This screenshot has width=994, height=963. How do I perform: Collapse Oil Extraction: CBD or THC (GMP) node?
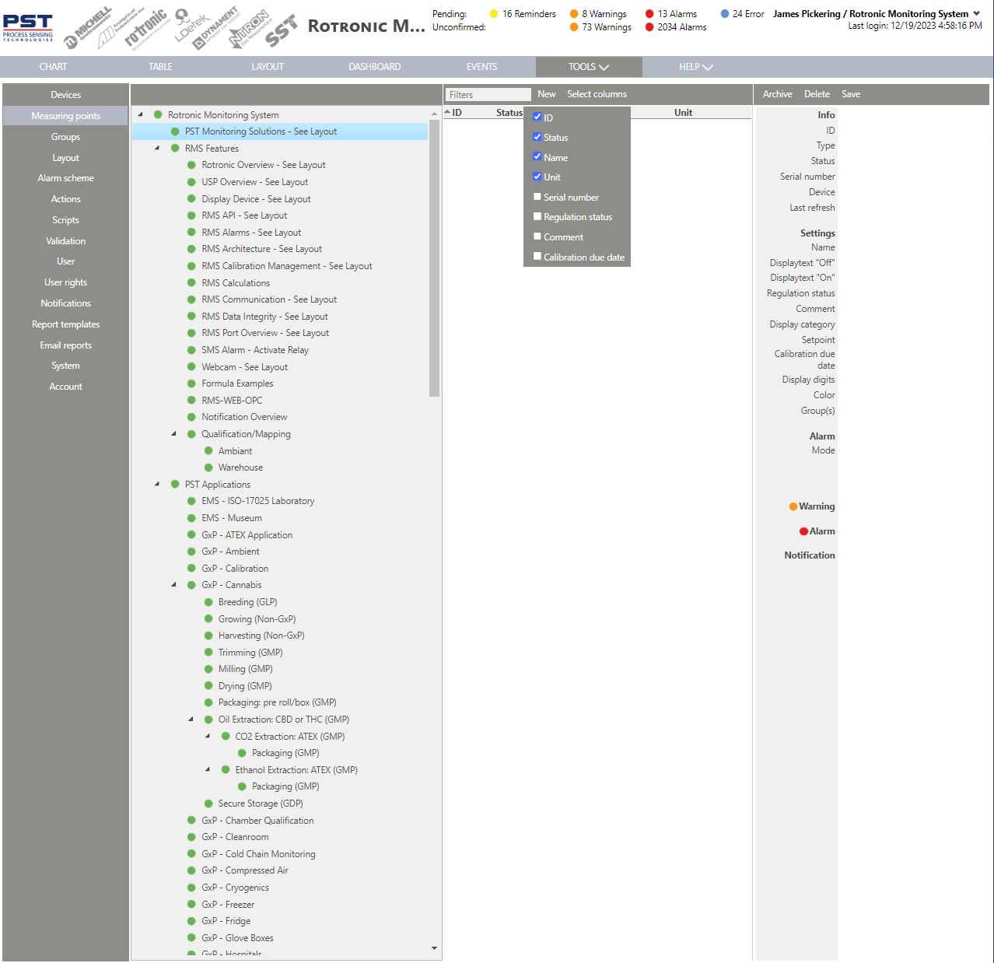191,720
